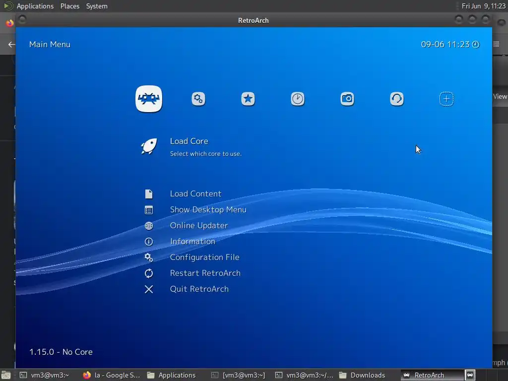508x381 pixels.
Task: Open the Favorites star tab icon
Action: pos(248,99)
